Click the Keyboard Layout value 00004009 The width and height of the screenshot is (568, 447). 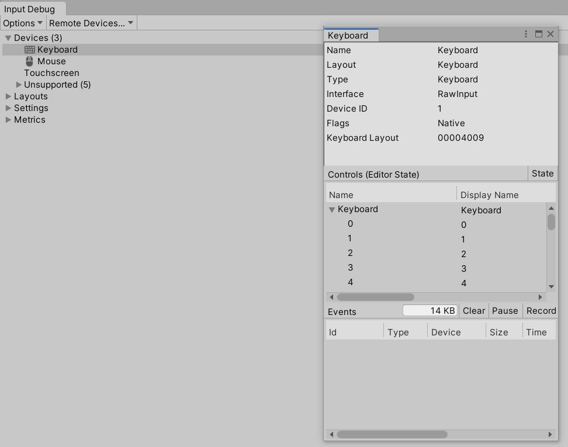click(460, 138)
